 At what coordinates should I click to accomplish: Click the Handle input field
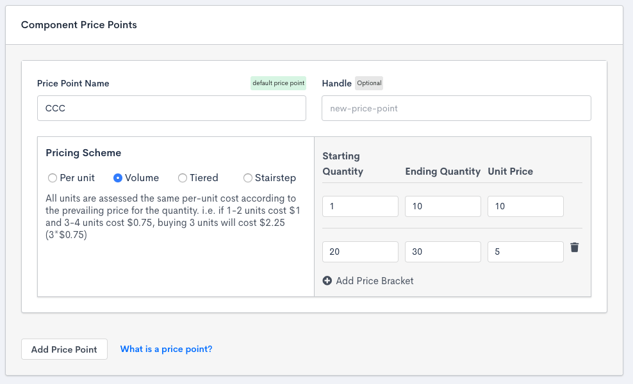point(456,108)
